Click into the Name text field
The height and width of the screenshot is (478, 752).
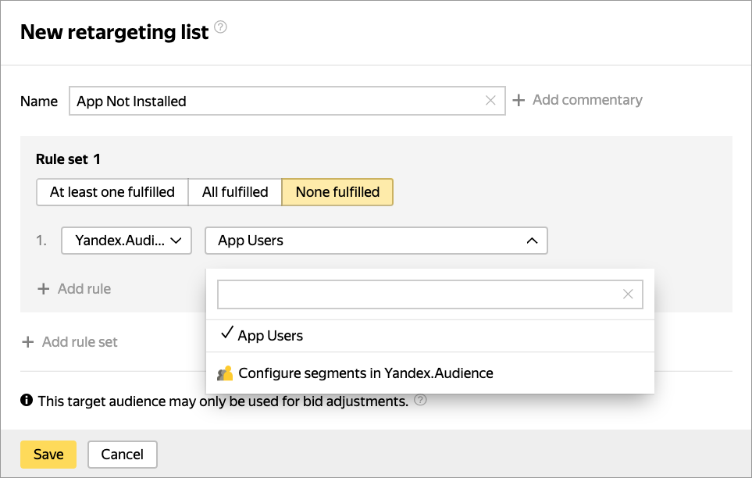pos(273,101)
